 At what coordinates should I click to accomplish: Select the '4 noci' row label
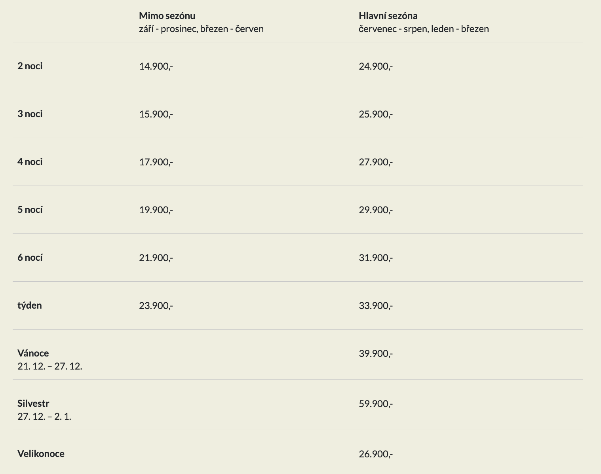[x=30, y=162]
